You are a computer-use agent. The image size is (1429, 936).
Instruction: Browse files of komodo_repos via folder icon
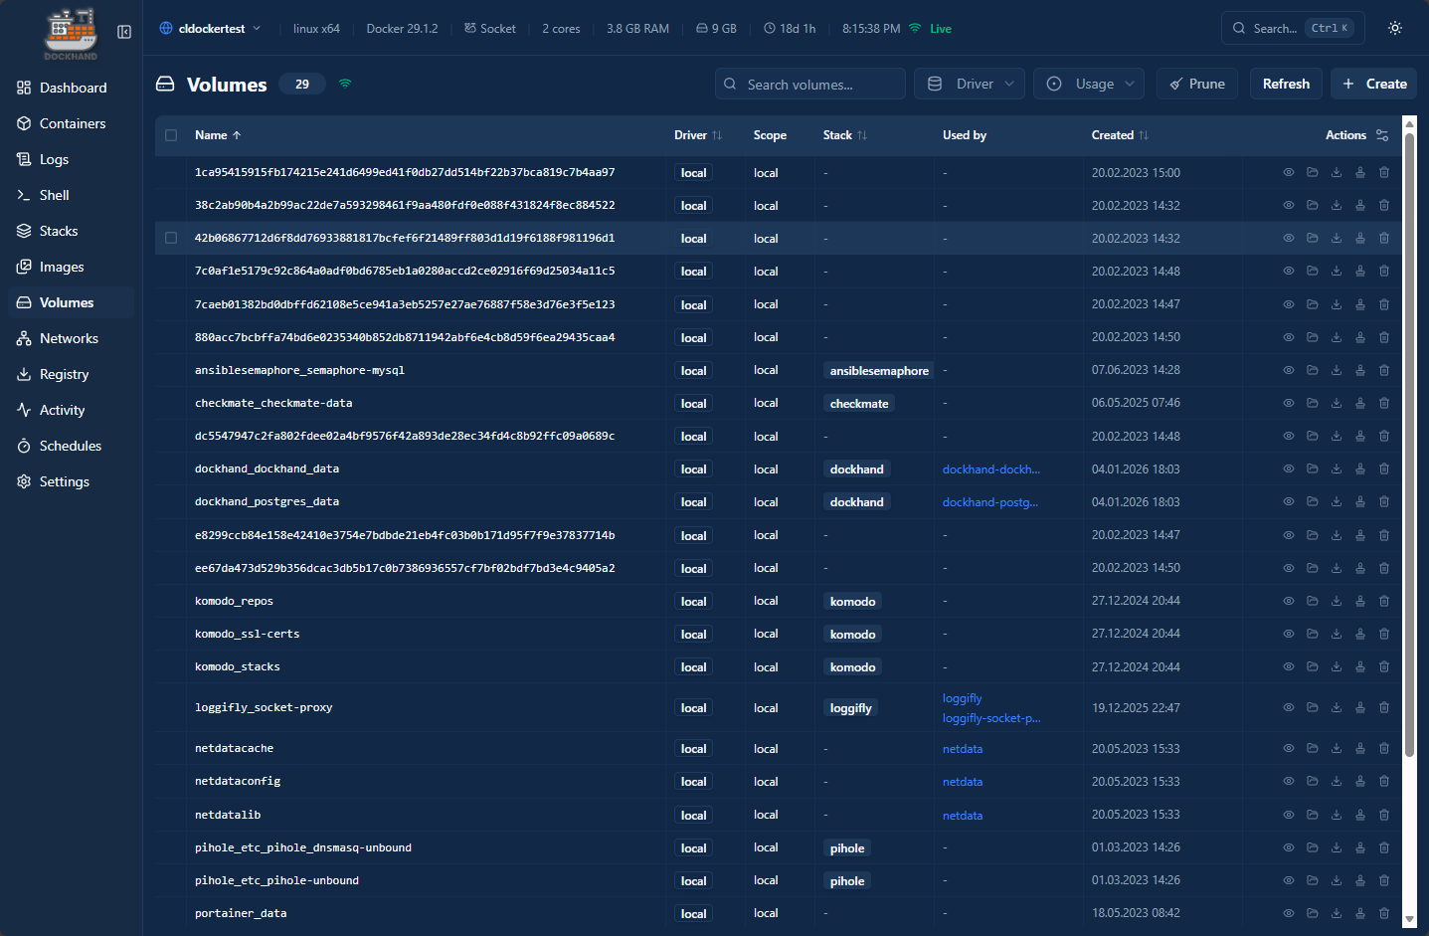(x=1312, y=601)
